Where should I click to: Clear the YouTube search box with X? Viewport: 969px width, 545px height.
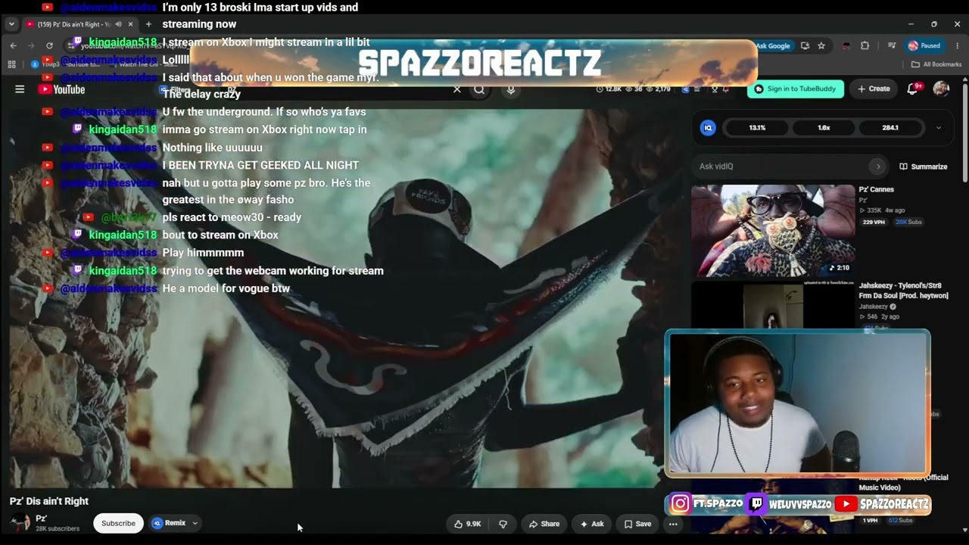click(457, 89)
